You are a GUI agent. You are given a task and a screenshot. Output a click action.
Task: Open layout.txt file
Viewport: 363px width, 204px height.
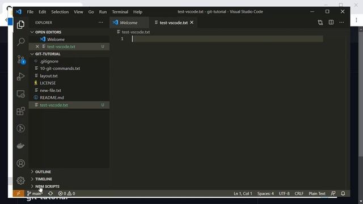(69, 76)
